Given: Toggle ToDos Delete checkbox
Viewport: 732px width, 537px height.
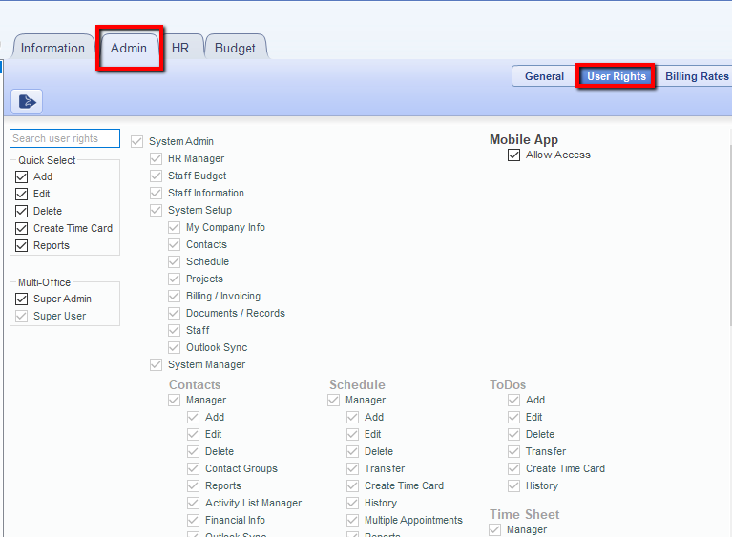Looking at the screenshot, I should tap(514, 434).
